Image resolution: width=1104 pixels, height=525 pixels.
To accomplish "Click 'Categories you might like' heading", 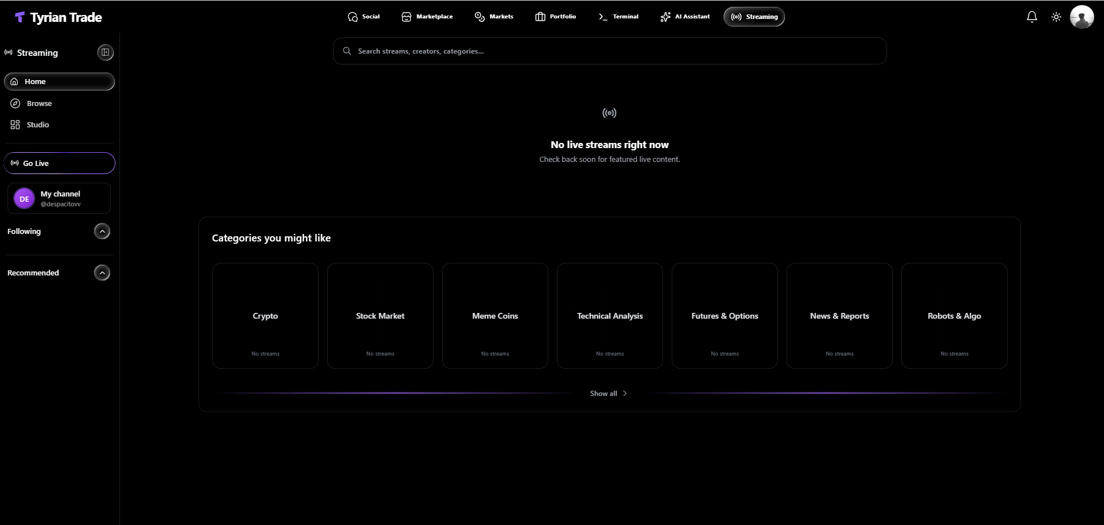I will click(271, 238).
